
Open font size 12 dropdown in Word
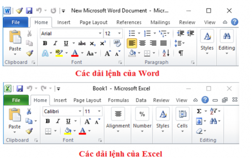click(119, 33)
